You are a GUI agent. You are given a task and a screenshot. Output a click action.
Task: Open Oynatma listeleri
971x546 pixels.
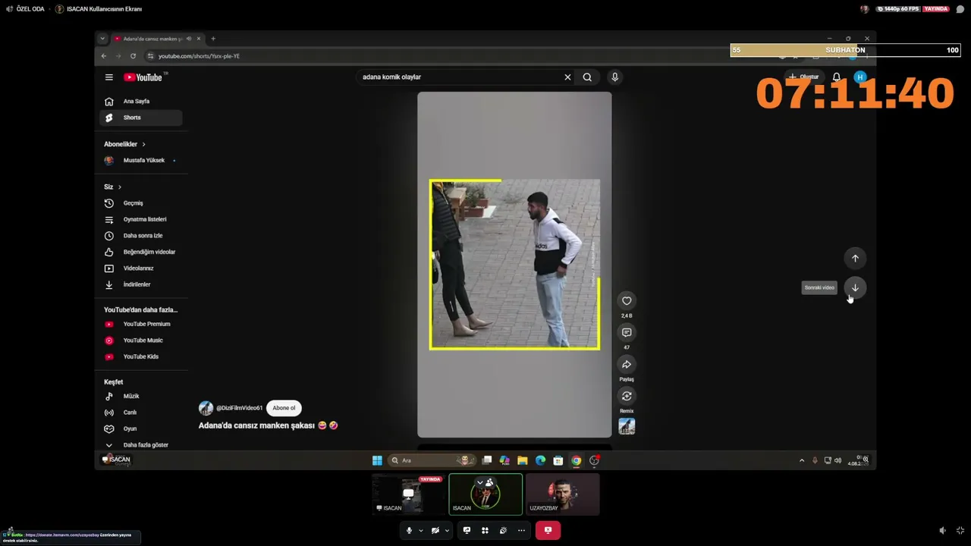coord(140,219)
